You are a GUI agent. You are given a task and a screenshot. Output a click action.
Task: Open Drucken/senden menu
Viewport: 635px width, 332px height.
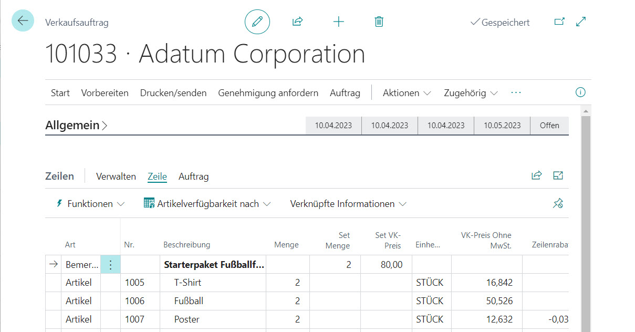pos(173,93)
